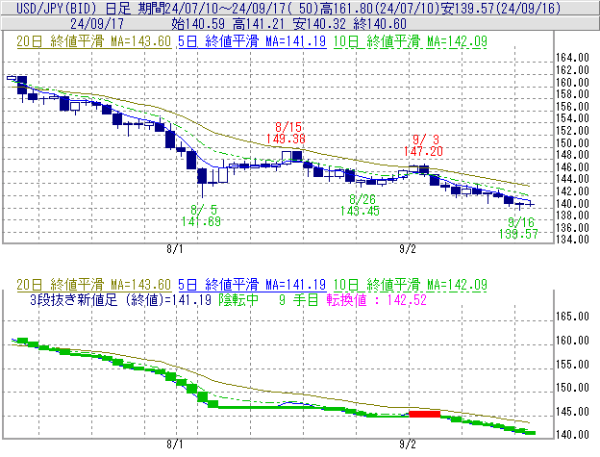
Task: Click the opening price 始140.59
Action: point(198,24)
